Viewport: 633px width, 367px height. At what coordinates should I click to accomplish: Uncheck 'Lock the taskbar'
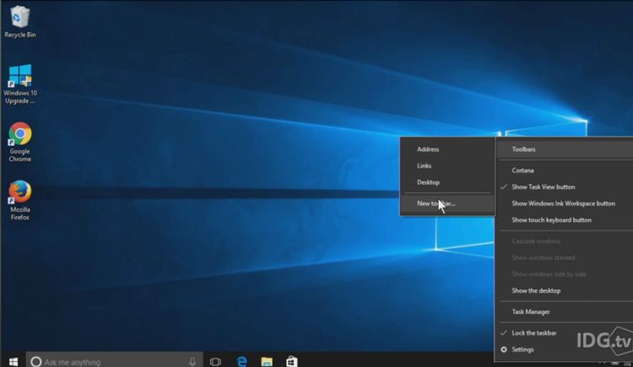point(565,333)
